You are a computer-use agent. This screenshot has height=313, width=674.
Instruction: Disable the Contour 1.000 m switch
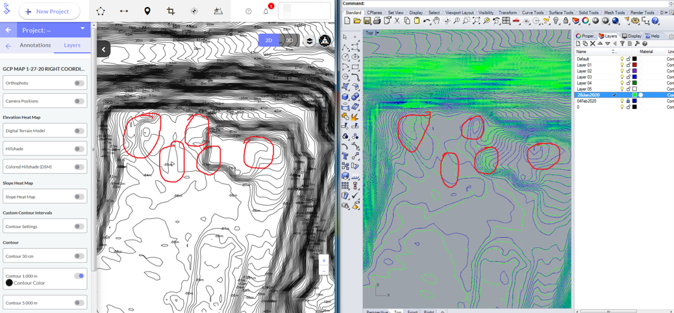pos(79,275)
